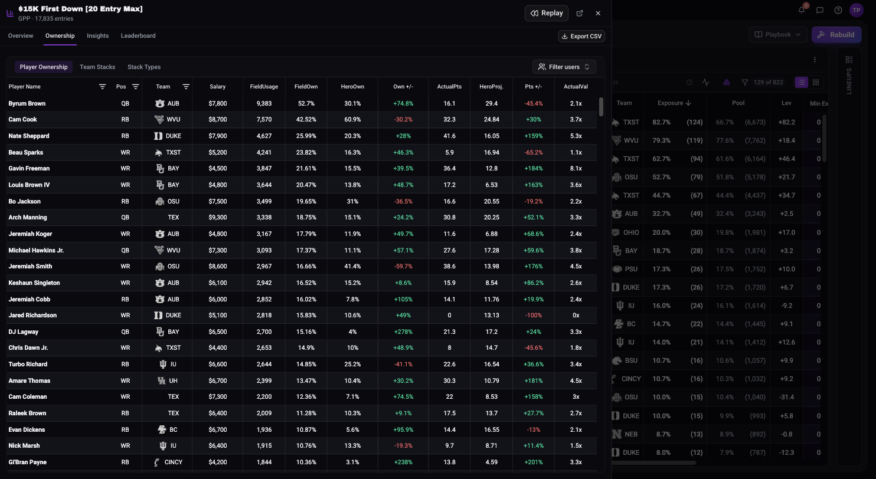Open the Lineups side panel icon

coord(849,60)
